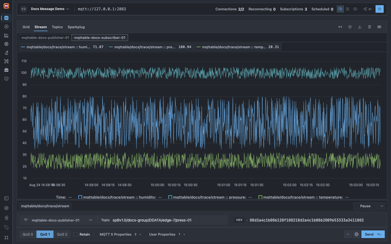Toggle humidity series checkbox in legend footer
Image resolution: width=391 pixels, height=244 pixels.
click(80, 197)
